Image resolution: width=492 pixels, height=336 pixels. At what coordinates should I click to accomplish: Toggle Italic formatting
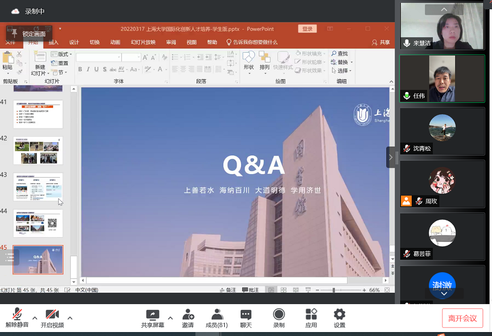click(88, 69)
